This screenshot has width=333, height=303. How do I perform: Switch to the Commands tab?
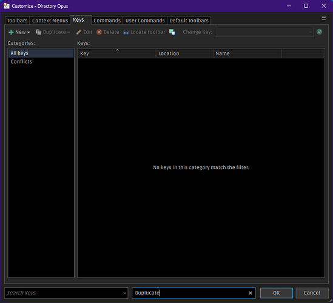coord(107,21)
